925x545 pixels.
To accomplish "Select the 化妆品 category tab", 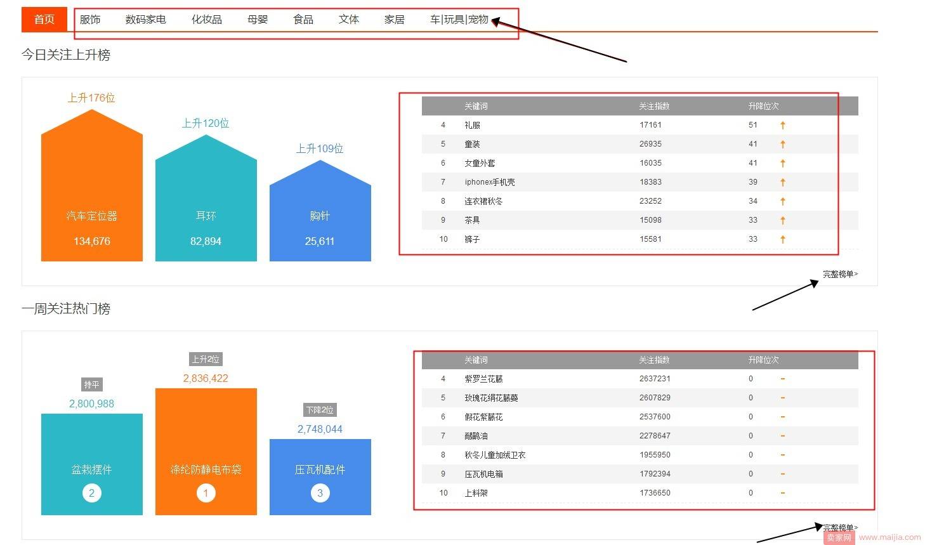I will 207,20.
